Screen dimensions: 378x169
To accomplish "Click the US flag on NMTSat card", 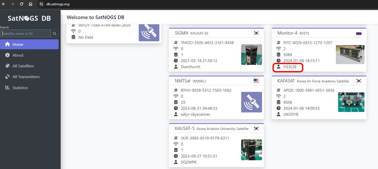I will click(x=256, y=81).
